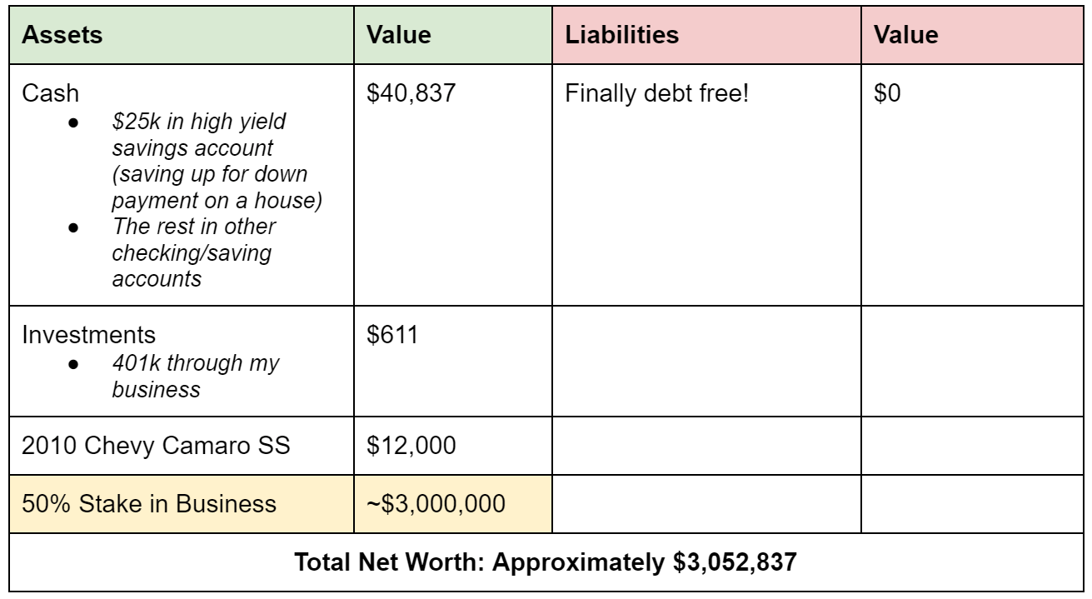
Task: Click the $12,000 car value cell
Action: tap(453, 445)
